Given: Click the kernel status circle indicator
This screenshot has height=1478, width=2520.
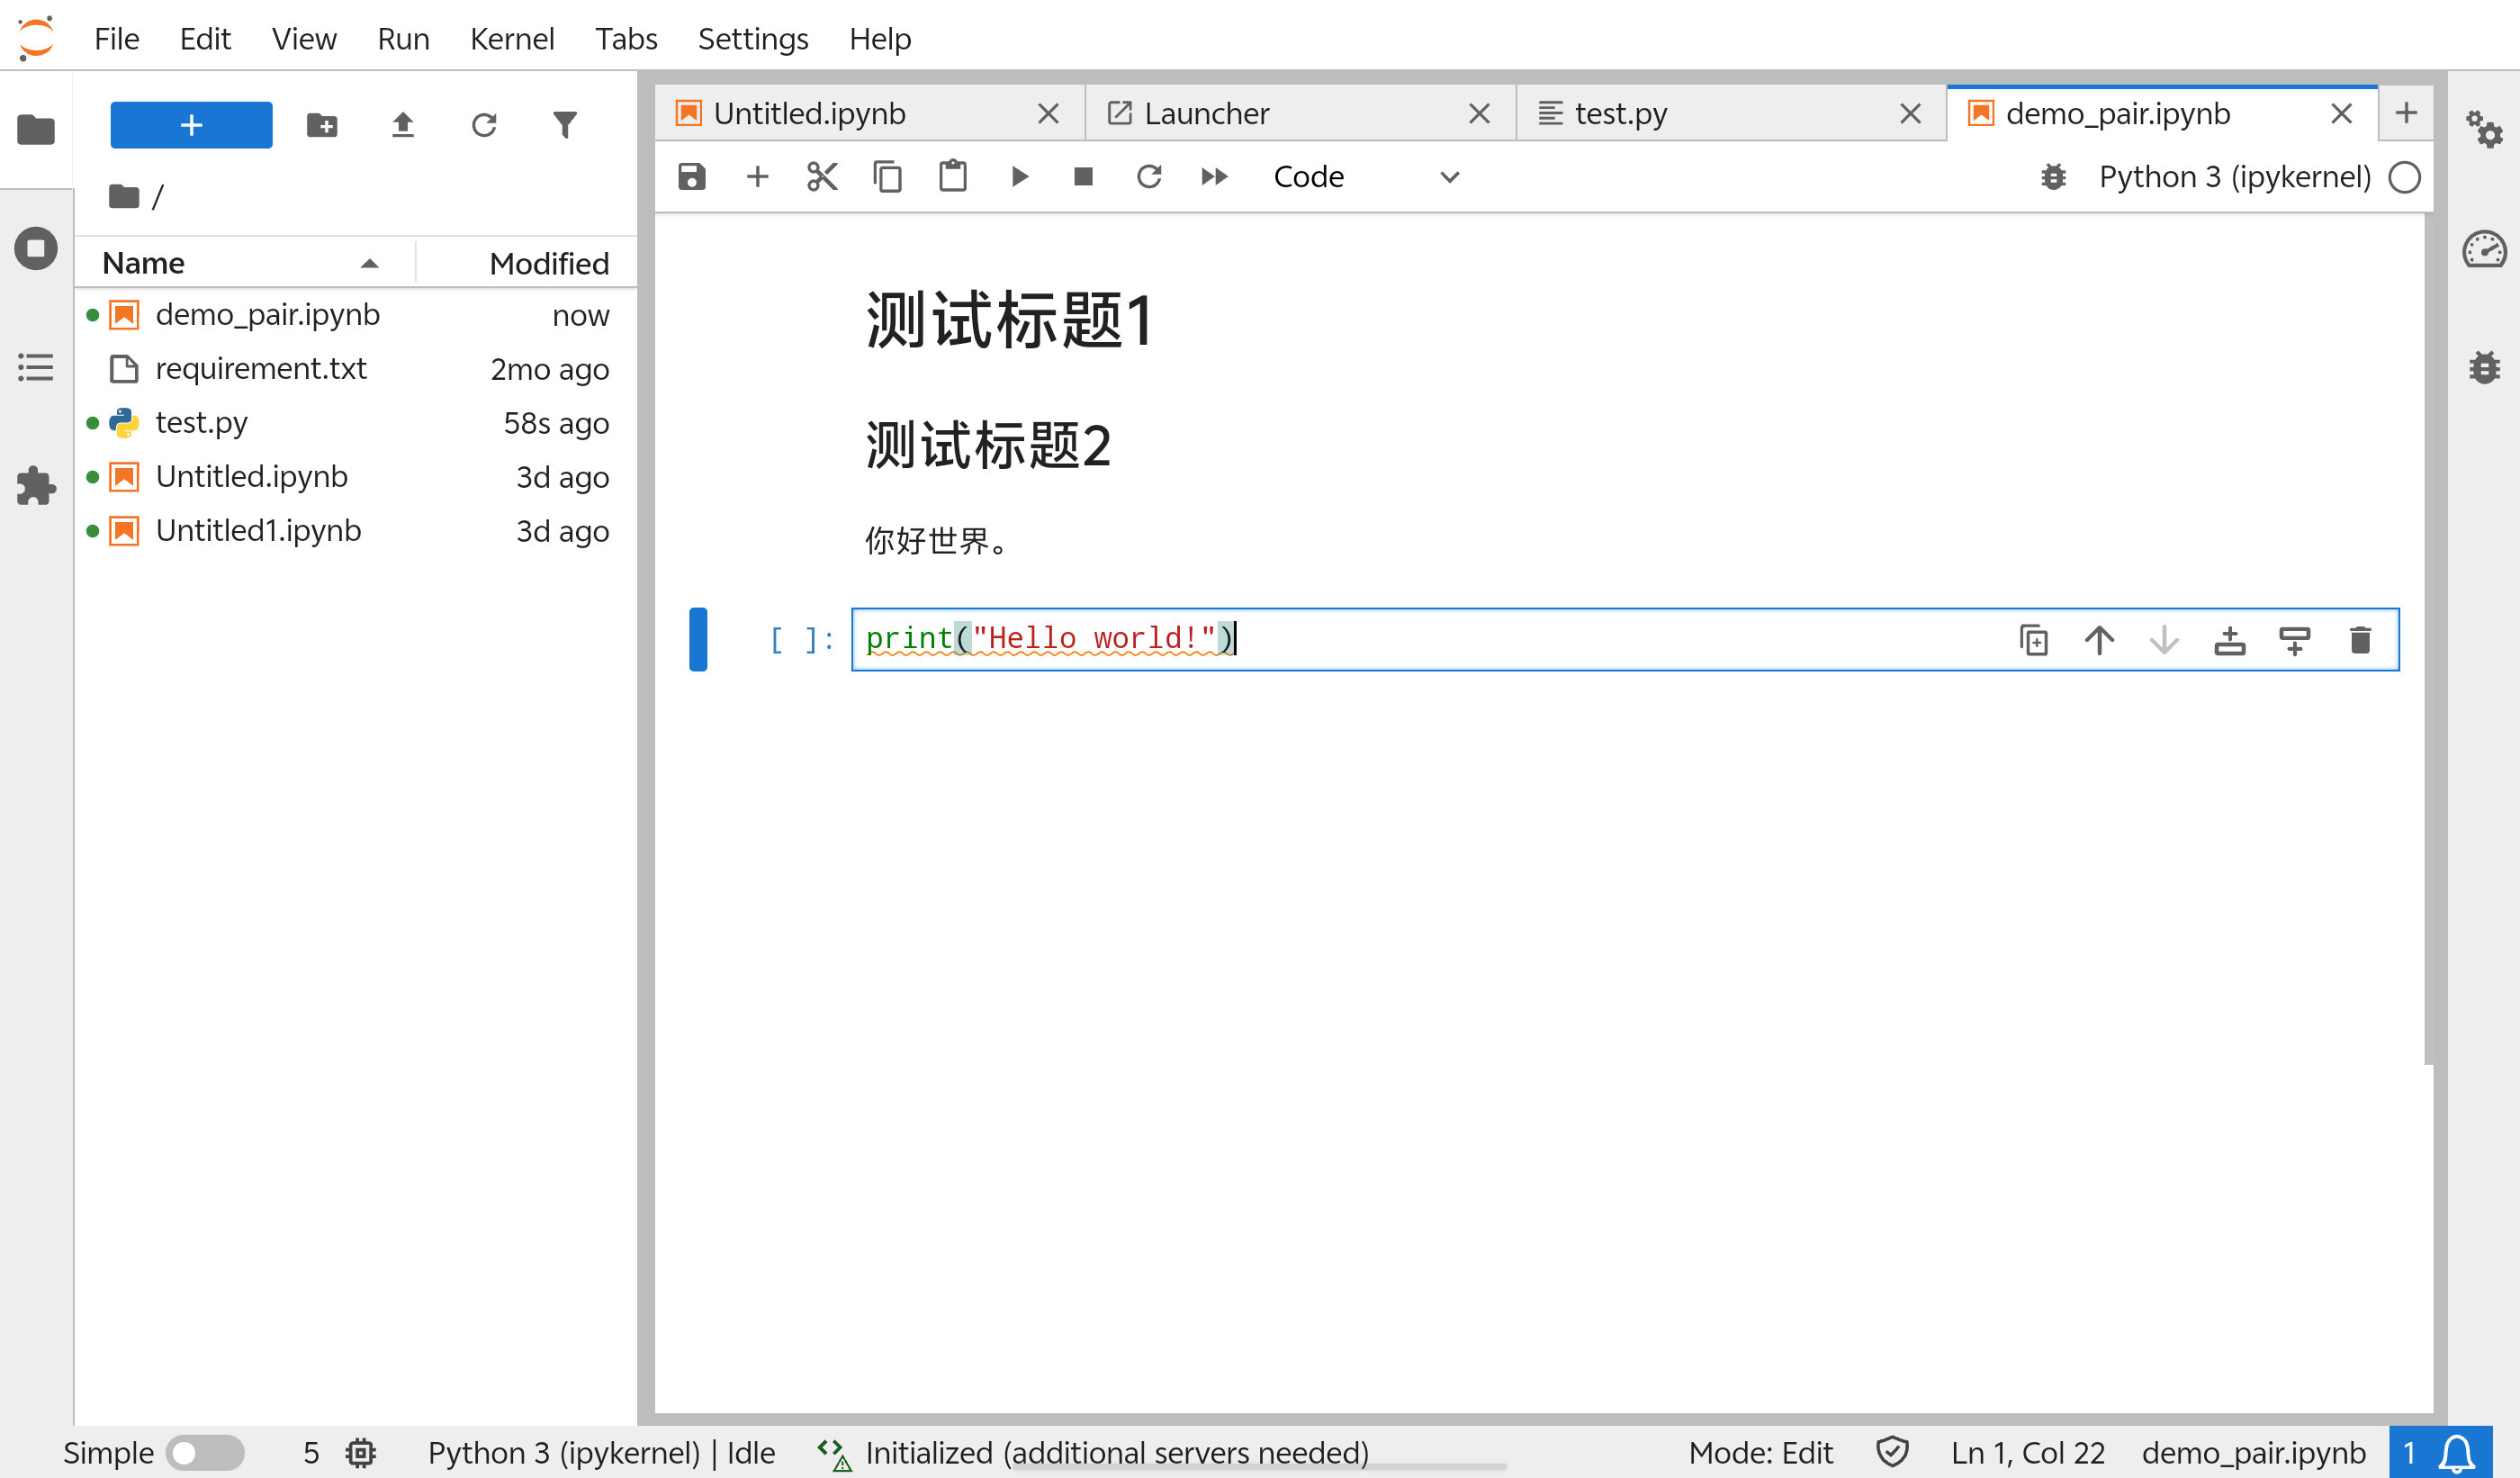Looking at the screenshot, I should pyautogui.click(x=2404, y=177).
